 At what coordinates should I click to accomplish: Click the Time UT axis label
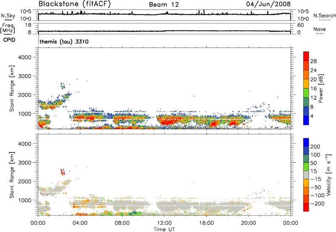coord(164,229)
